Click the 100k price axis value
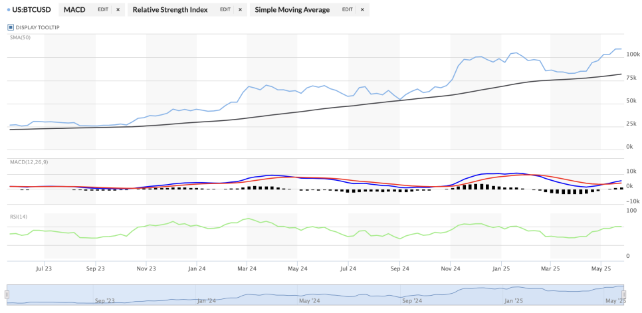 (x=633, y=54)
